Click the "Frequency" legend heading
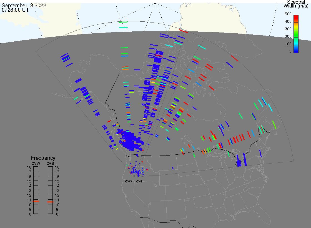 point(43,158)
